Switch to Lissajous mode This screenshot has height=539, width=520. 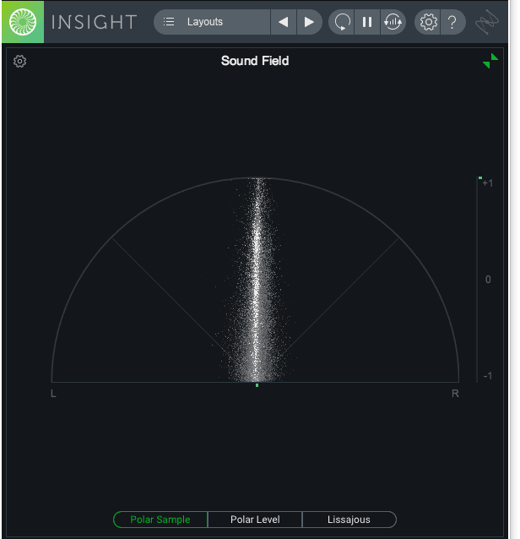point(349,520)
